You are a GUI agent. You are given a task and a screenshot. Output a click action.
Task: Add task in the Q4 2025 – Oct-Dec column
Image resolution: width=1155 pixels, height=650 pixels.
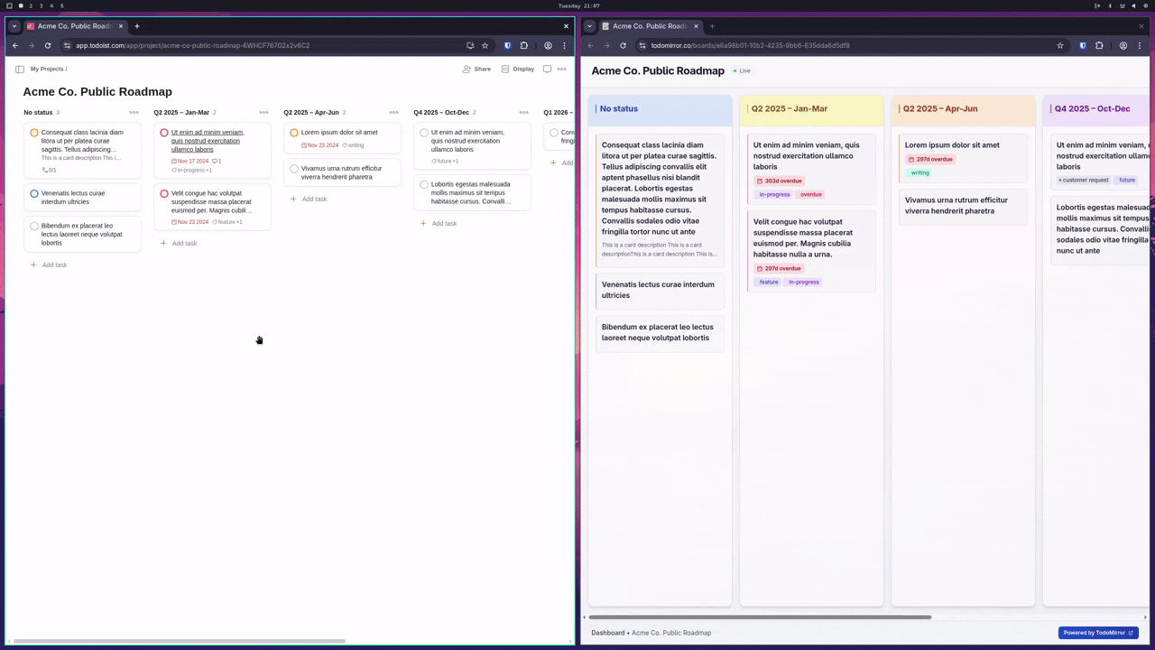439,223
